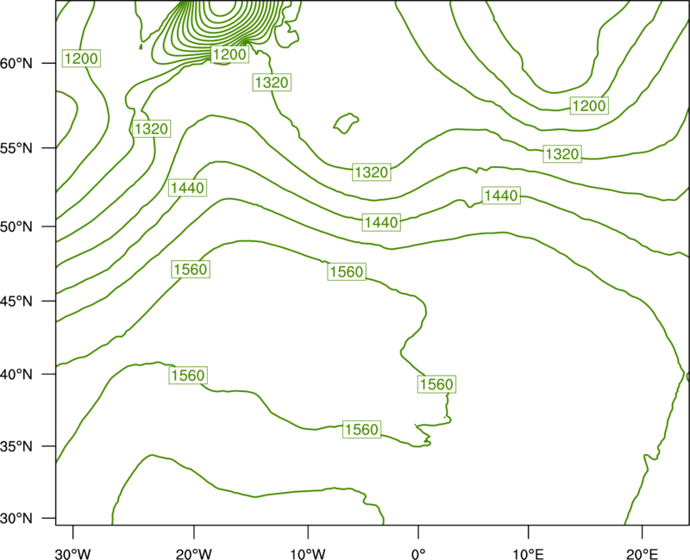Select the 30°N latitude axis label
The width and height of the screenshot is (690, 560).
tap(16, 519)
